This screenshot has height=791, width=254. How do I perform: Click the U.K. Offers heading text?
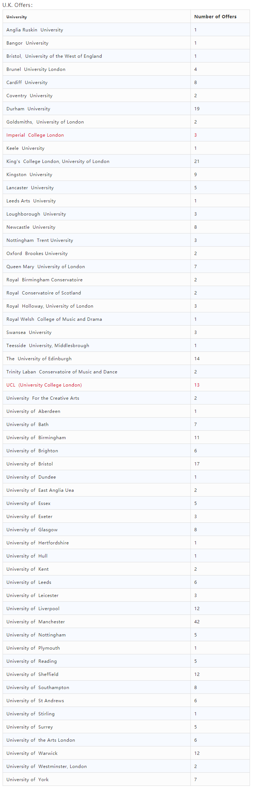click(18, 5)
